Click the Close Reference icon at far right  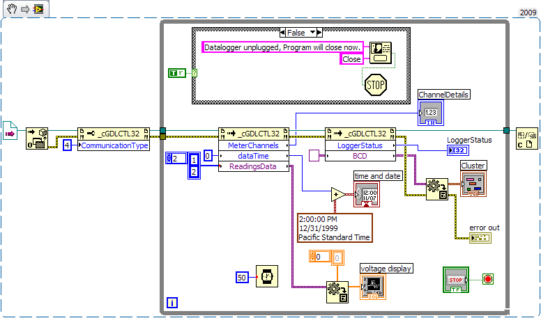[526, 139]
